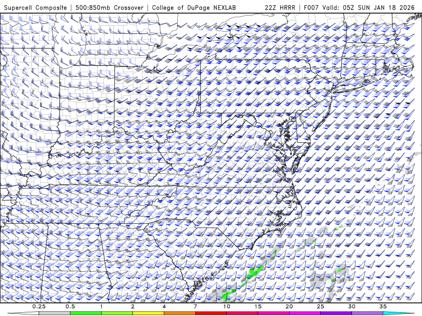This screenshot has width=422, height=316.
Task: Click the "22Z HRRR" model run label
Action: (x=280, y=7)
